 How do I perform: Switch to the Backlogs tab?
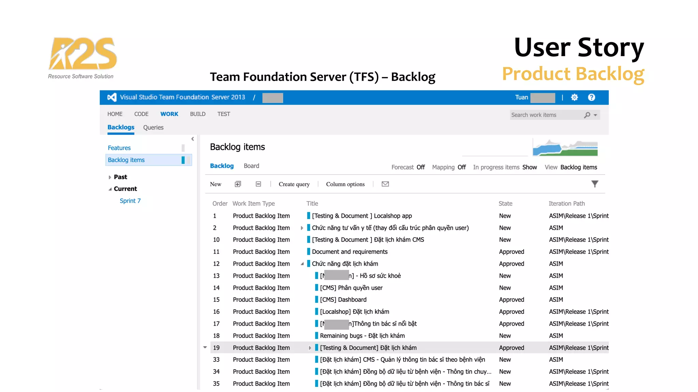121,127
